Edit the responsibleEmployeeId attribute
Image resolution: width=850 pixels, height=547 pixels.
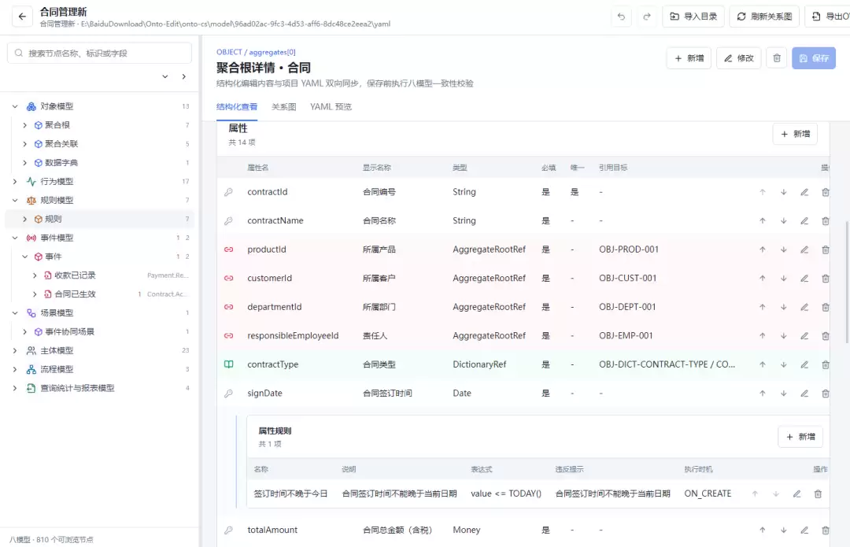[804, 335]
